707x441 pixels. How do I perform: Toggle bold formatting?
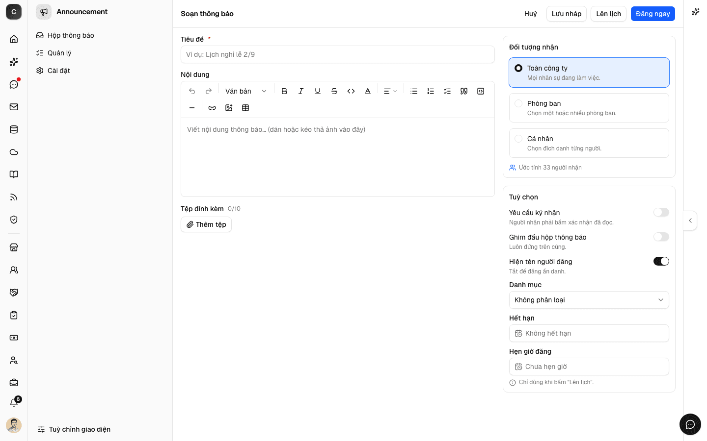coord(284,91)
